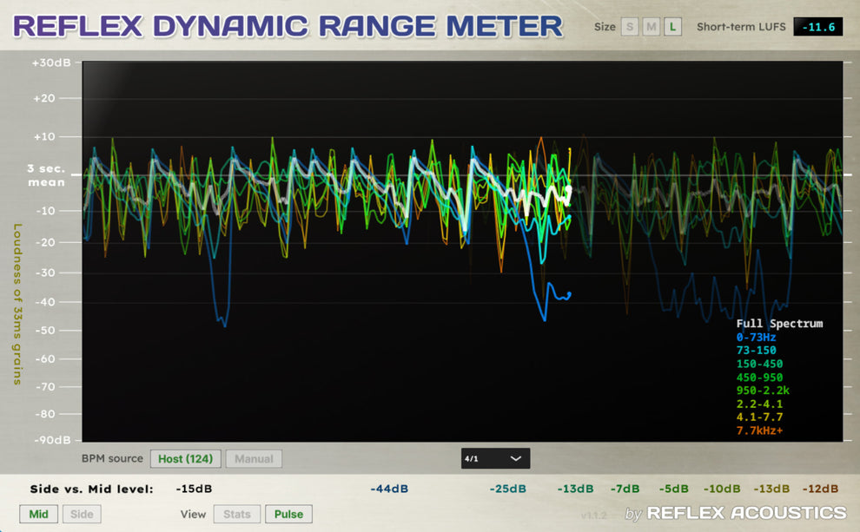Switch to the Side channel view
The width and height of the screenshot is (860, 532).
pyautogui.click(x=82, y=514)
